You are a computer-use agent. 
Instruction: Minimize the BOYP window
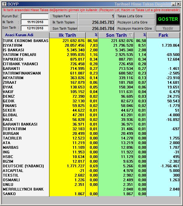(173, 4)
